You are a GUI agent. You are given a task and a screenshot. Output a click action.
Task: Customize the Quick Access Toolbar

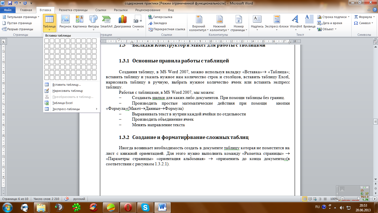(x=31, y=3)
